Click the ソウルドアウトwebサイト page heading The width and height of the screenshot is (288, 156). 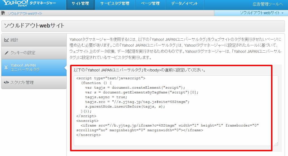(x=34, y=26)
